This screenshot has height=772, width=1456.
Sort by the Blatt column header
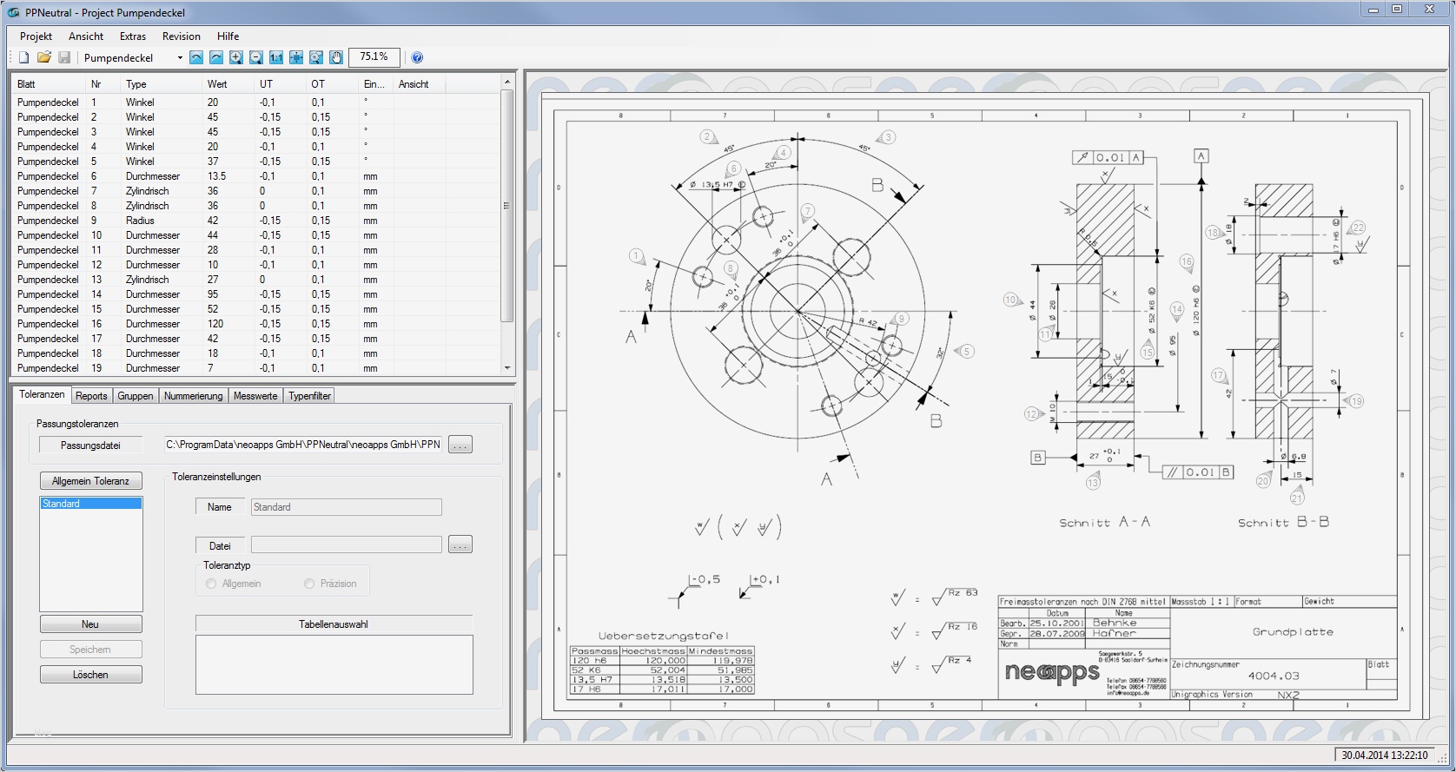[50, 84]
